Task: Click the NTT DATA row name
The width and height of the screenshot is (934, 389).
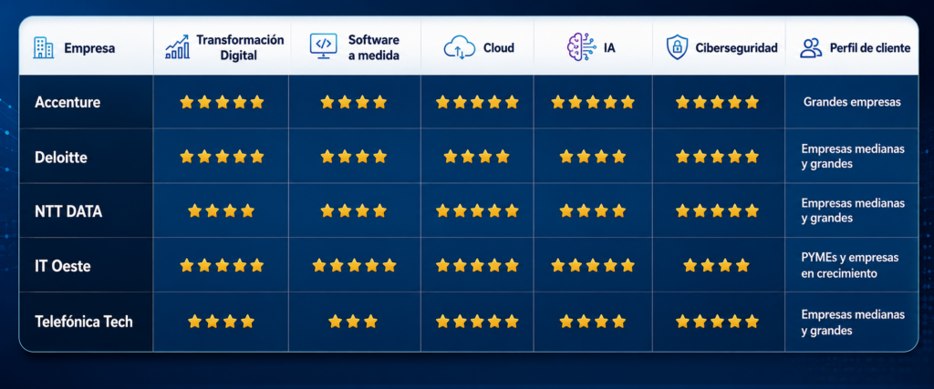Action: point(67,211)
